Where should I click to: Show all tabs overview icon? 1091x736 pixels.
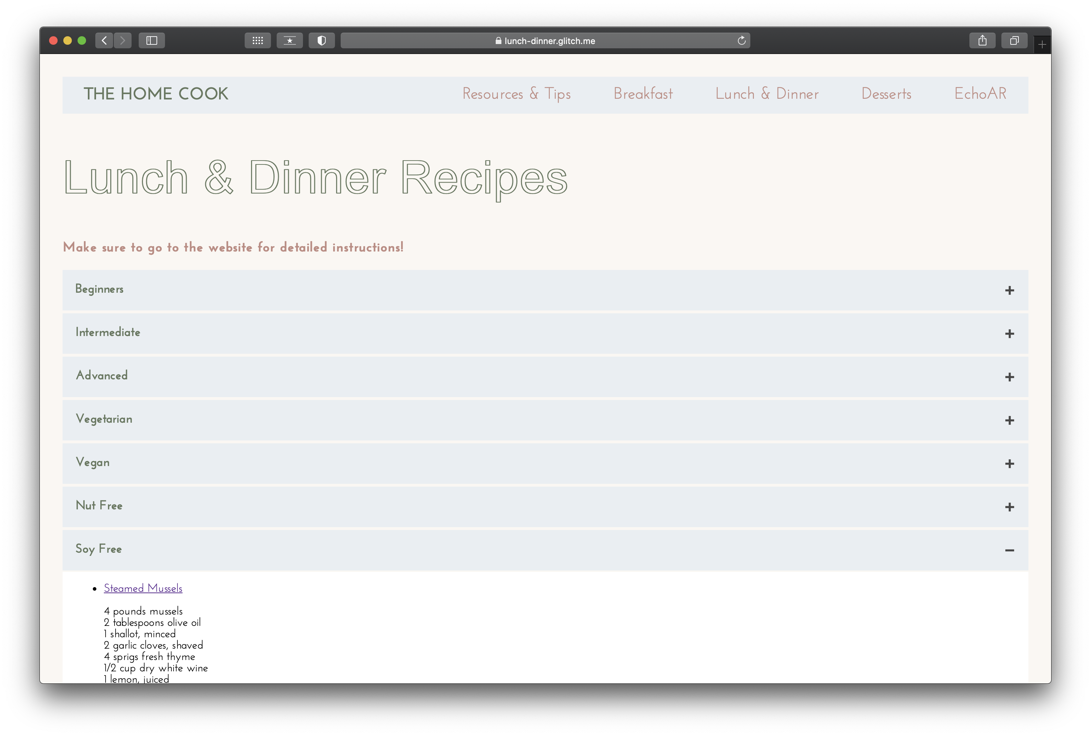click(x=1014, y=40)
